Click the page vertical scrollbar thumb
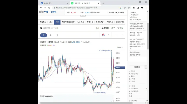 [x=148, y=36]
